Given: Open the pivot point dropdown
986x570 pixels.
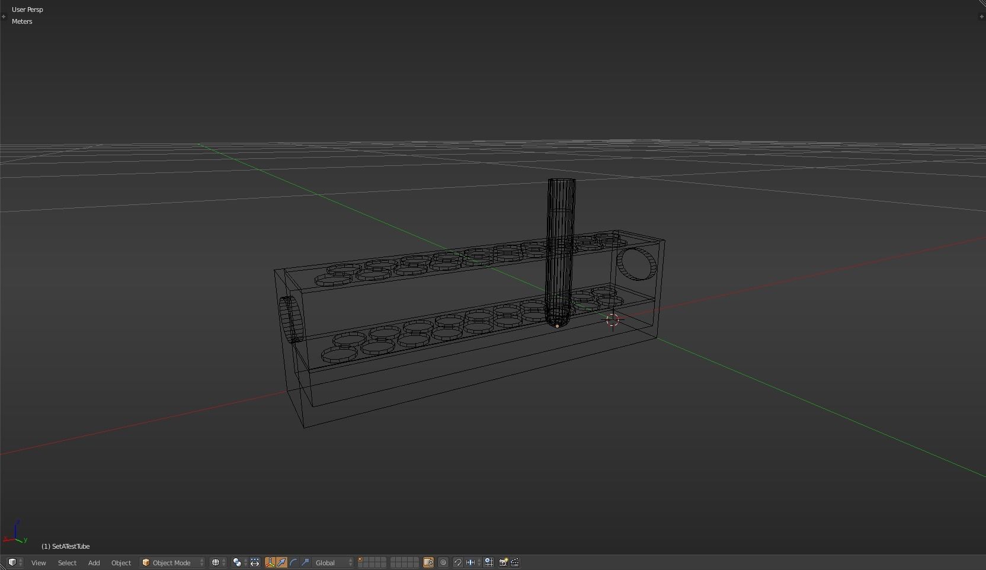Looking at the screenshot, I should [239, 562].
